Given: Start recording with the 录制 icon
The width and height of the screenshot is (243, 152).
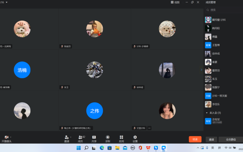Looking at the screenshot, I should 108,137.
